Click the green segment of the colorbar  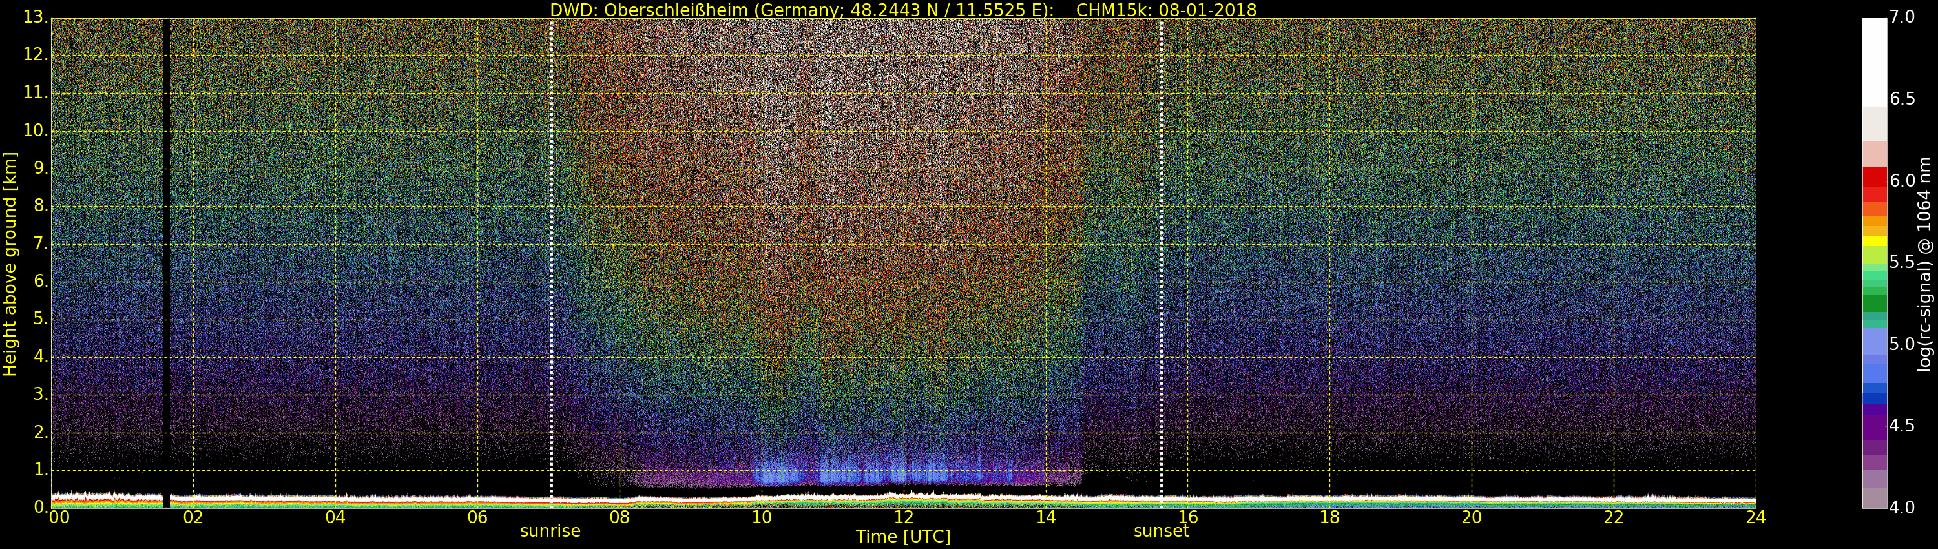1874,302
